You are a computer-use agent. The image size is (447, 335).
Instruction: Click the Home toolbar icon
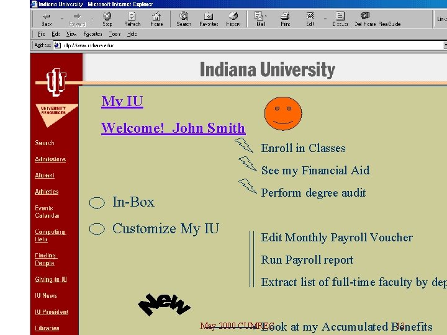coord(156,16)
